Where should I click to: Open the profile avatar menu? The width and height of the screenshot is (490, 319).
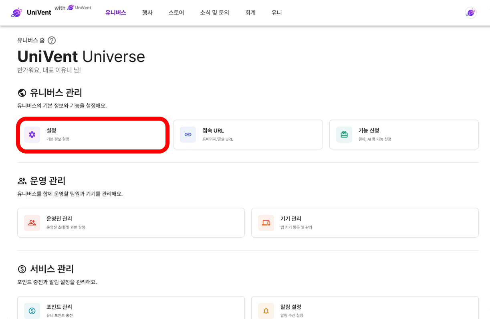coord(471,12)
